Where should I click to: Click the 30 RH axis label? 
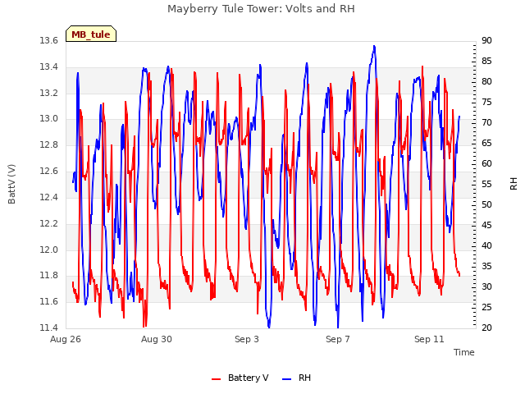[x=486, y=286]
